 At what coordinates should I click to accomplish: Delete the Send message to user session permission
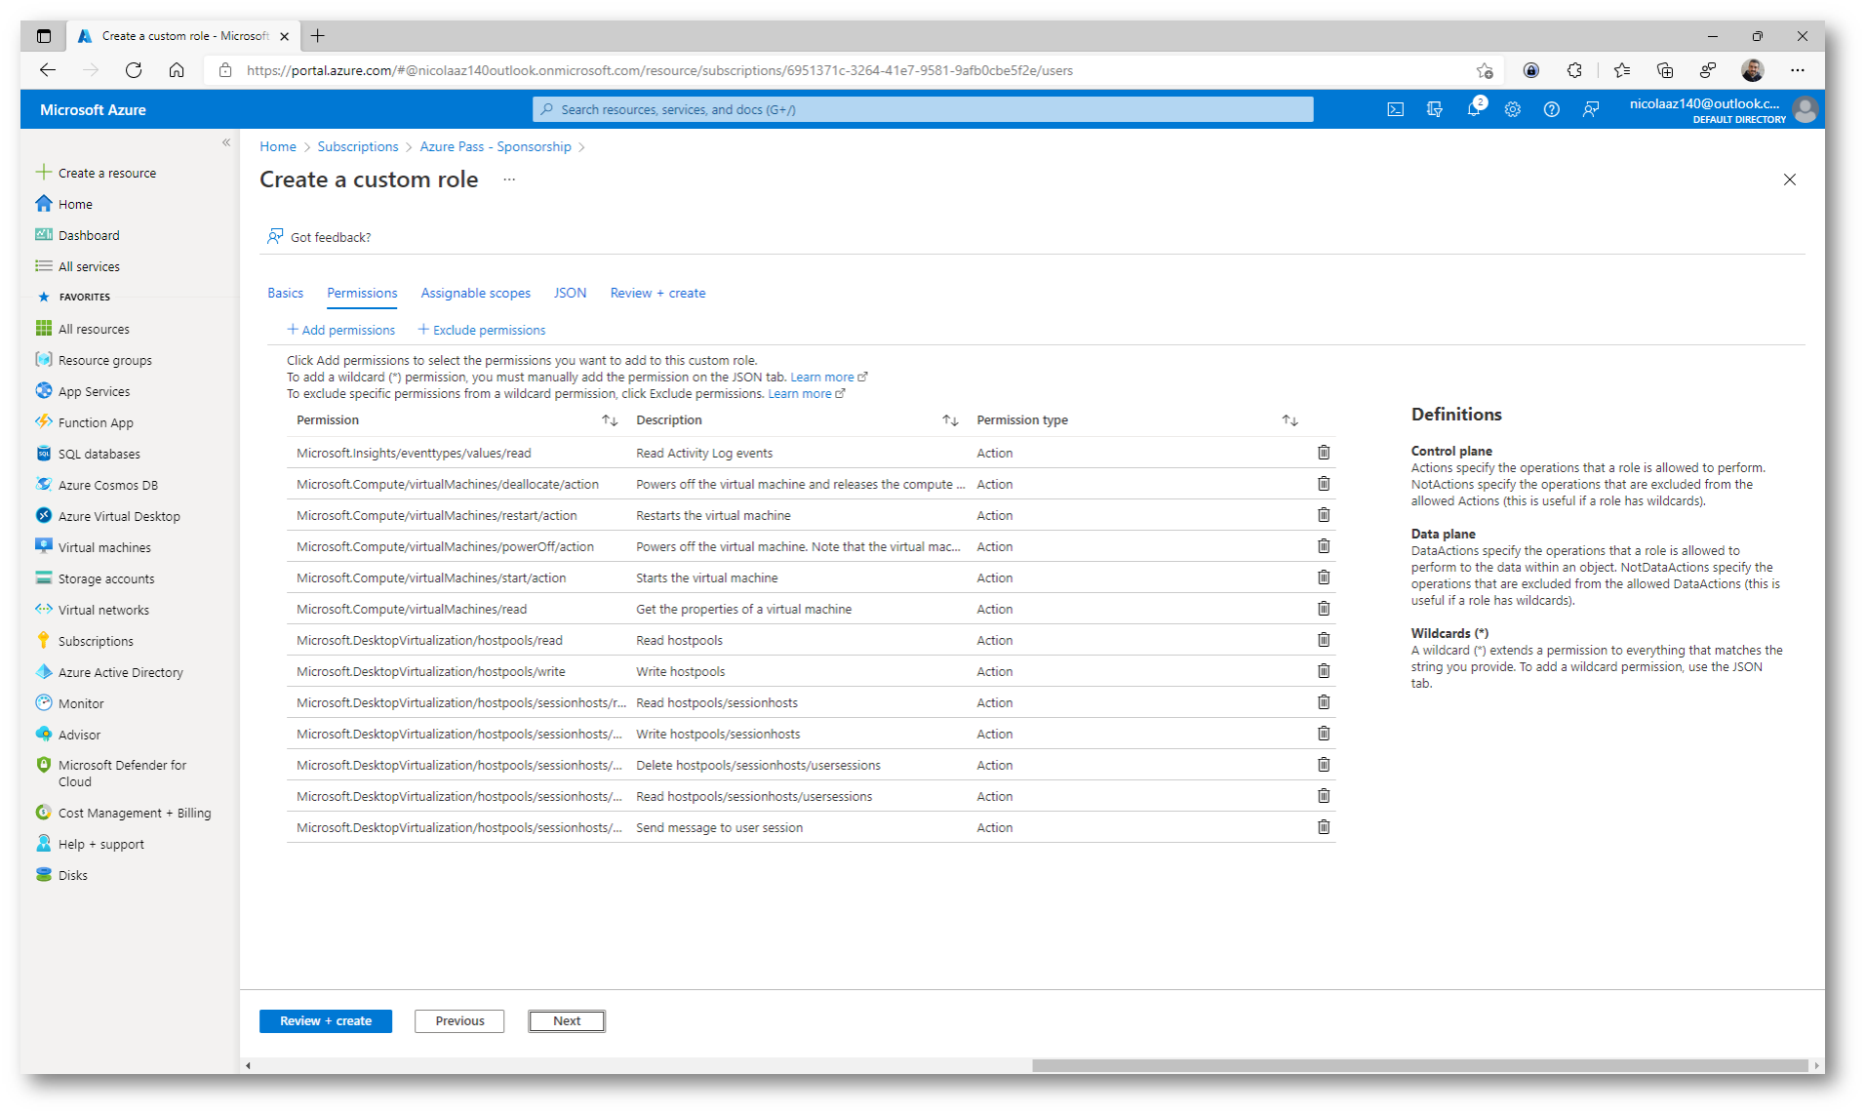[1324, 827]
